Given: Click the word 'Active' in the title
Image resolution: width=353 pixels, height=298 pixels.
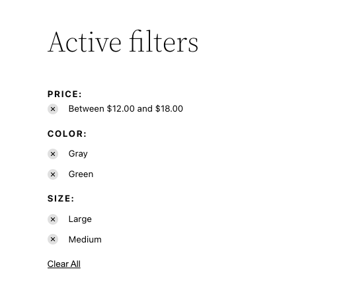Looking at the screenshot, I should (85, 42).
